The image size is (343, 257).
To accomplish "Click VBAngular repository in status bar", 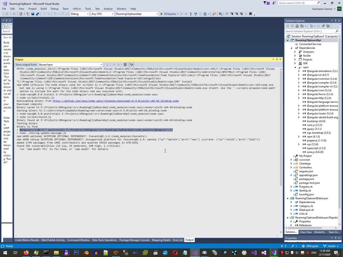I will (x=310, y=246).
